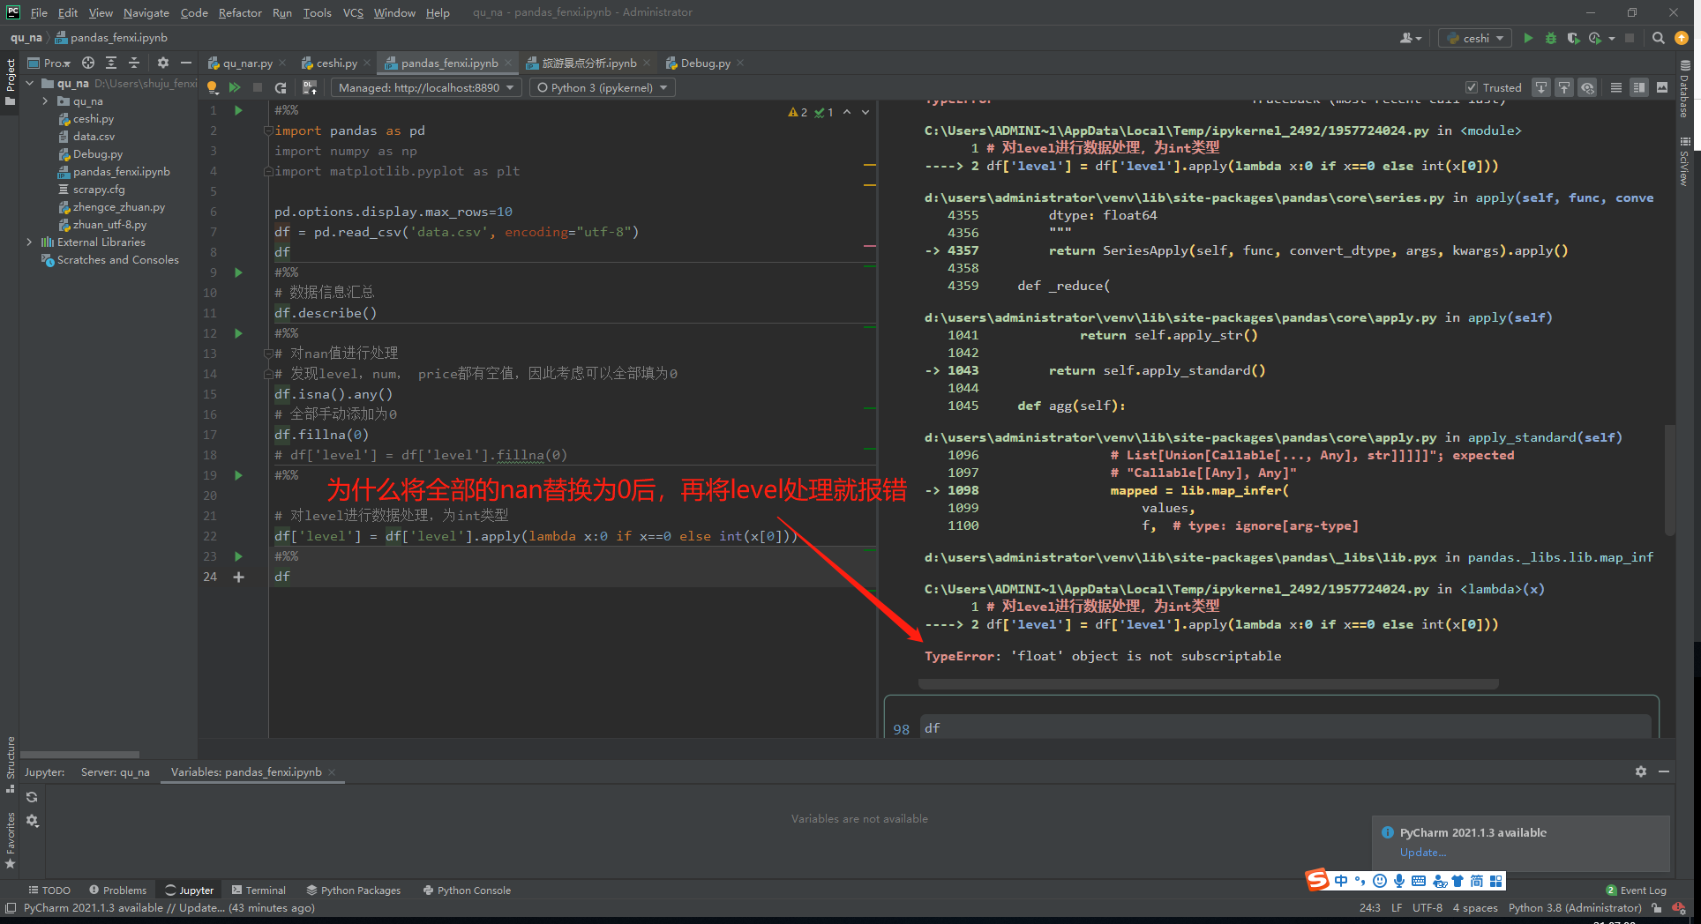Run ceshi with coverage

coord(1572,38)
